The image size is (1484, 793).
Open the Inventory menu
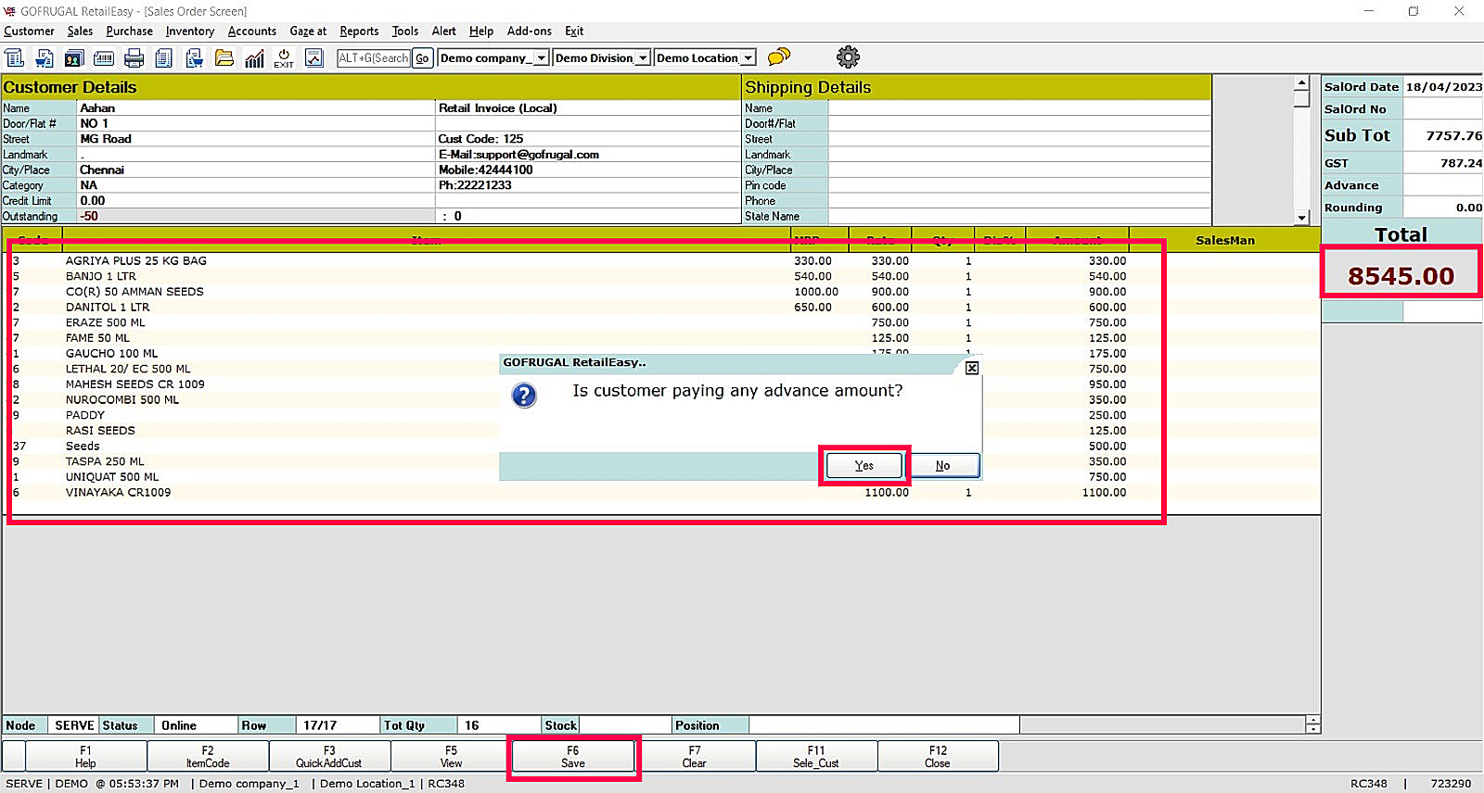pos(189,31)
